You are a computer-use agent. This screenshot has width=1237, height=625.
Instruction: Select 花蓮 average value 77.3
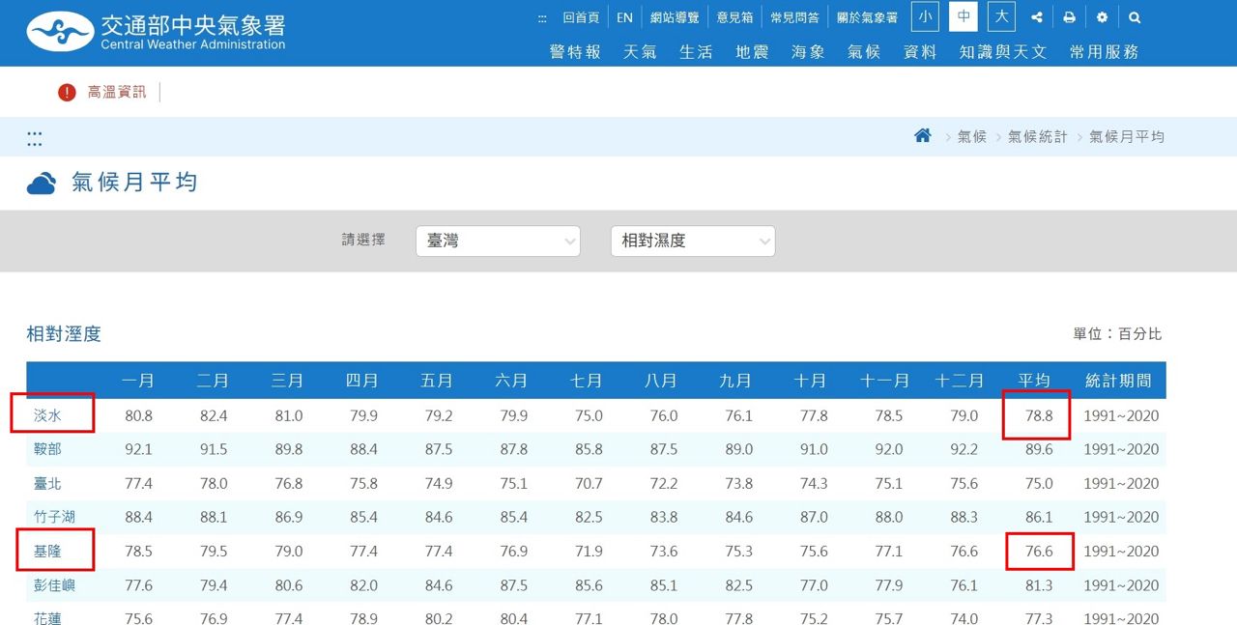[x=1039, y=618]
